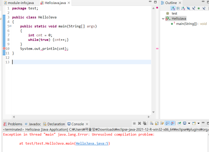Click the Clear Console icon
This screenshot has height=152, width=209.
pos(152,124)
